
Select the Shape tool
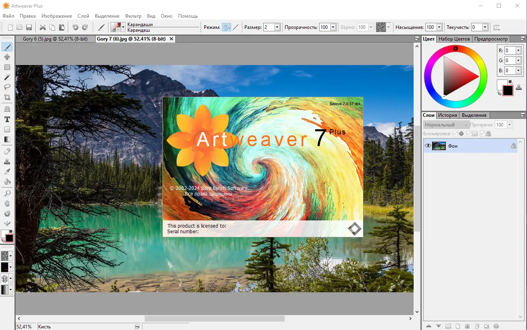point(7,129)
